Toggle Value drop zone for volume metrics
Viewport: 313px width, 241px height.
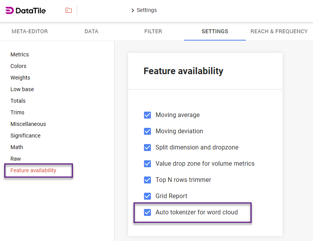[x=147, y=164]
